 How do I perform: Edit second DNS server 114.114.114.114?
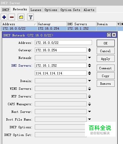tap(61, 73)
